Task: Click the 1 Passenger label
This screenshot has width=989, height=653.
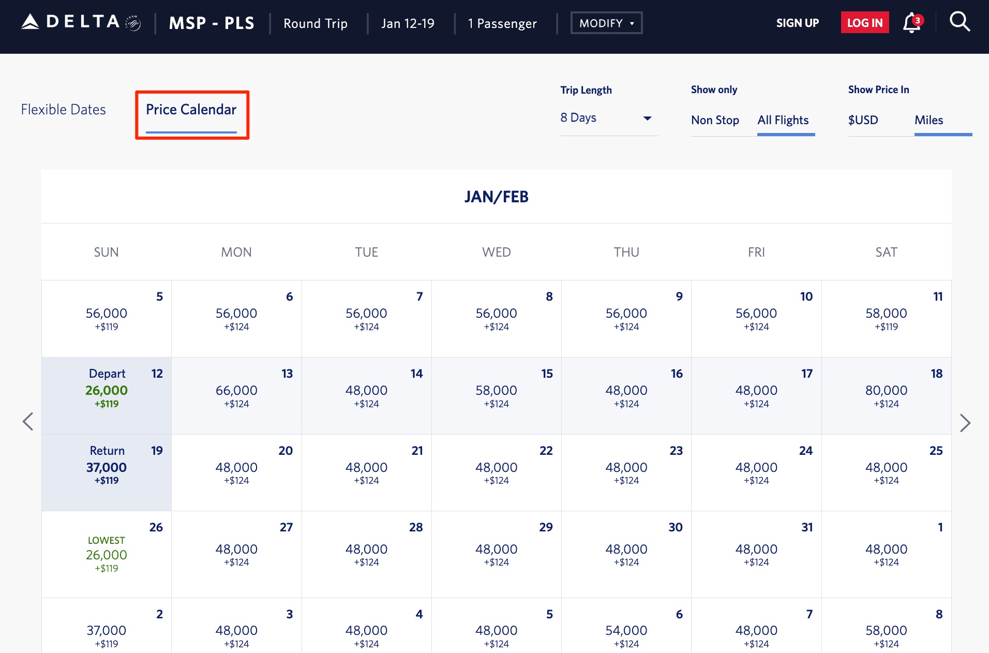Action: pos(502,23)
